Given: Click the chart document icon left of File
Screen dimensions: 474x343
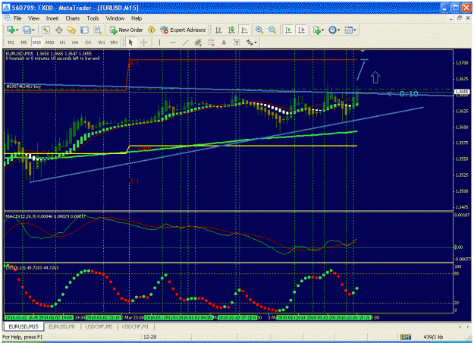Looking at the screenshot, I should (x=7, y=18).
